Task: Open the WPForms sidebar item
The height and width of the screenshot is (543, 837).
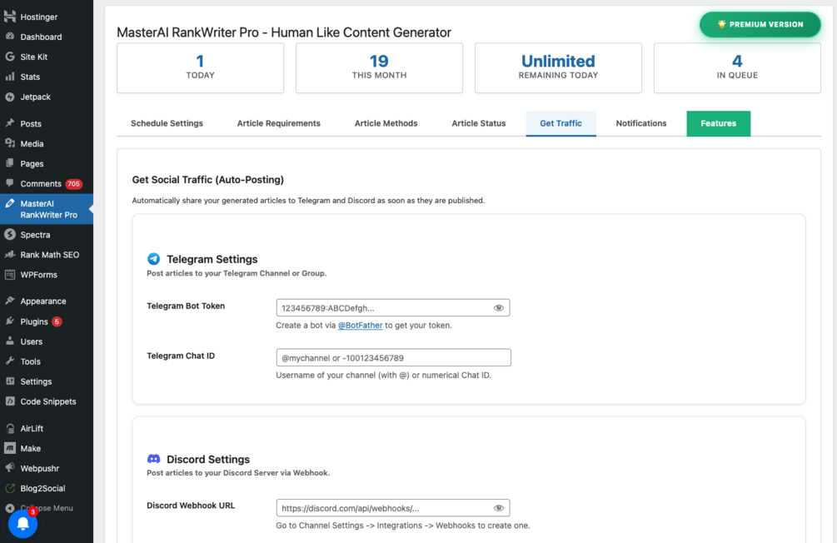Action: (38, 275)
